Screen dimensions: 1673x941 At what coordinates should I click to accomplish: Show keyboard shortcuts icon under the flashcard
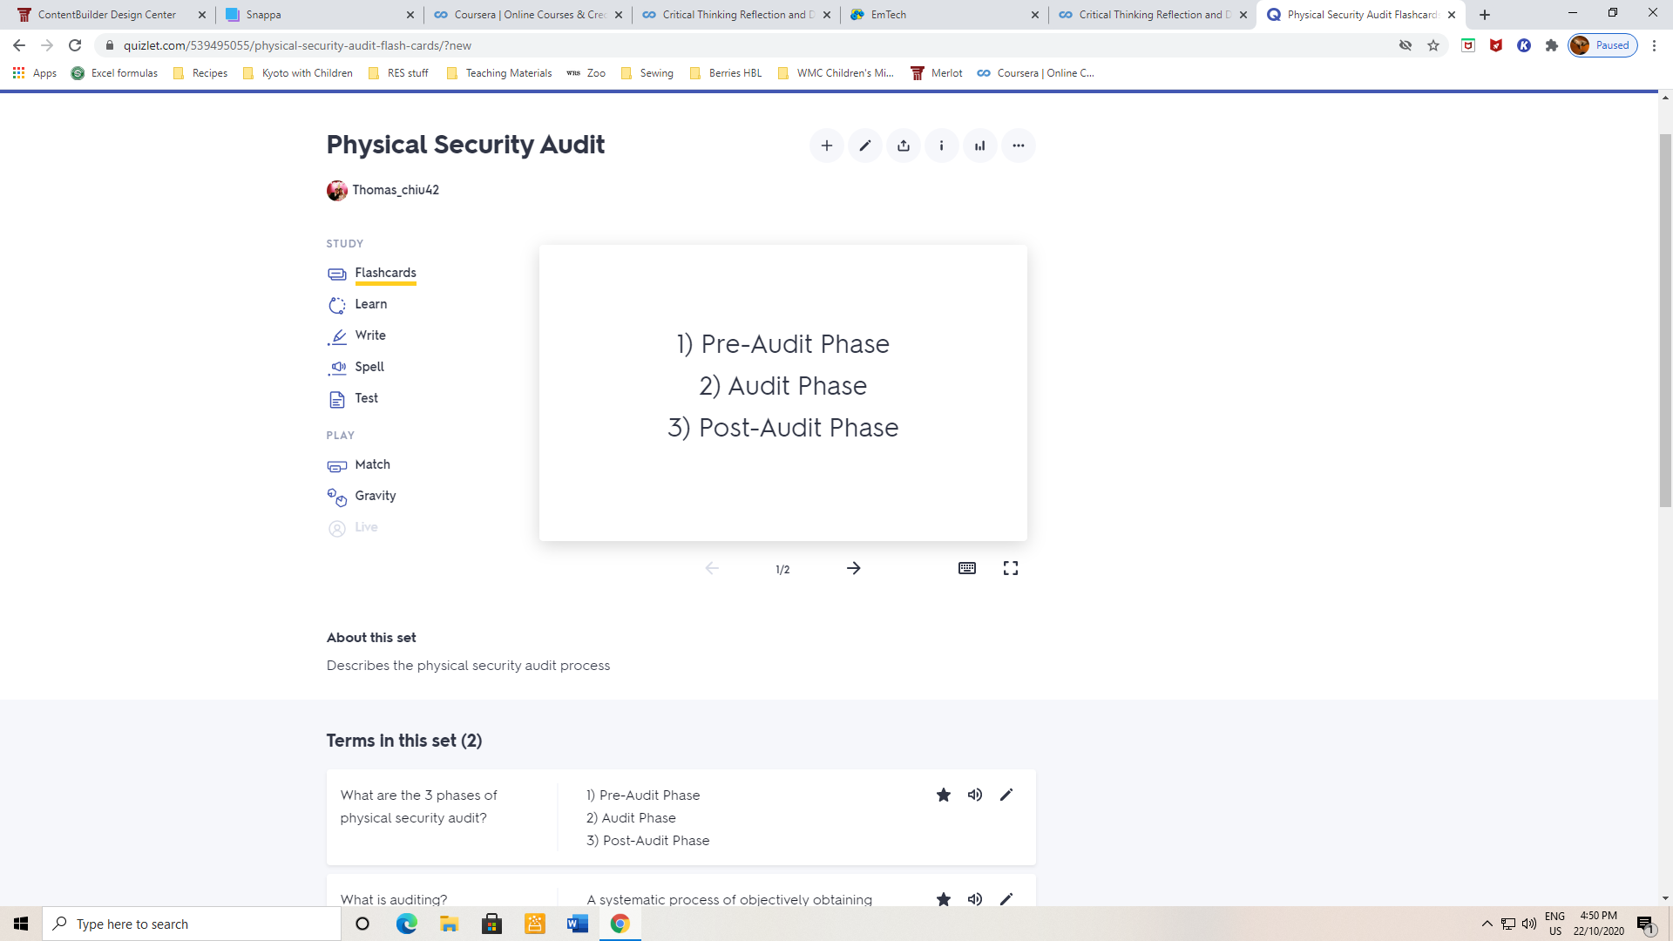[x=966, y=568]
